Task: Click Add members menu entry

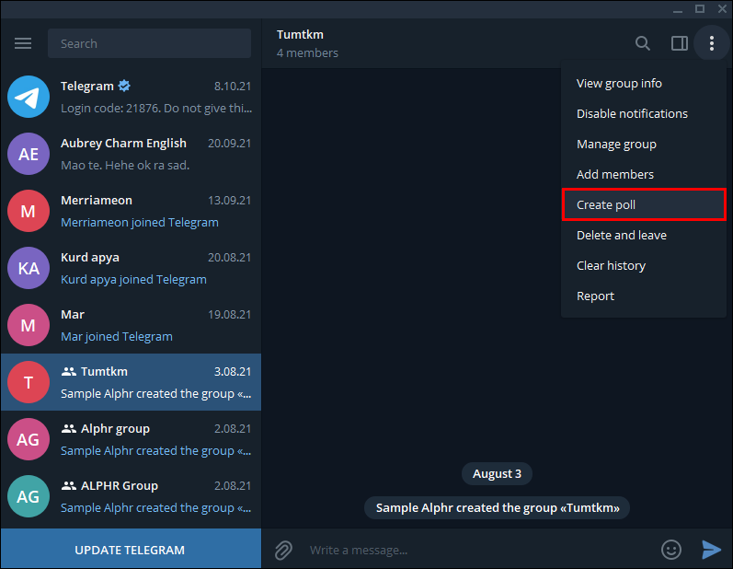Action: (x=644, y=175)
